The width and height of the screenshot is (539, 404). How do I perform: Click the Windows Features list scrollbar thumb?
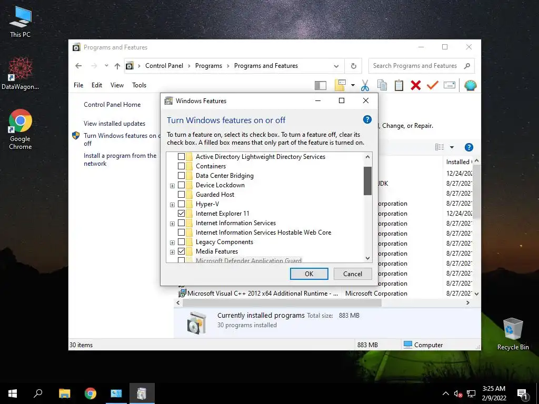(367, 181)
